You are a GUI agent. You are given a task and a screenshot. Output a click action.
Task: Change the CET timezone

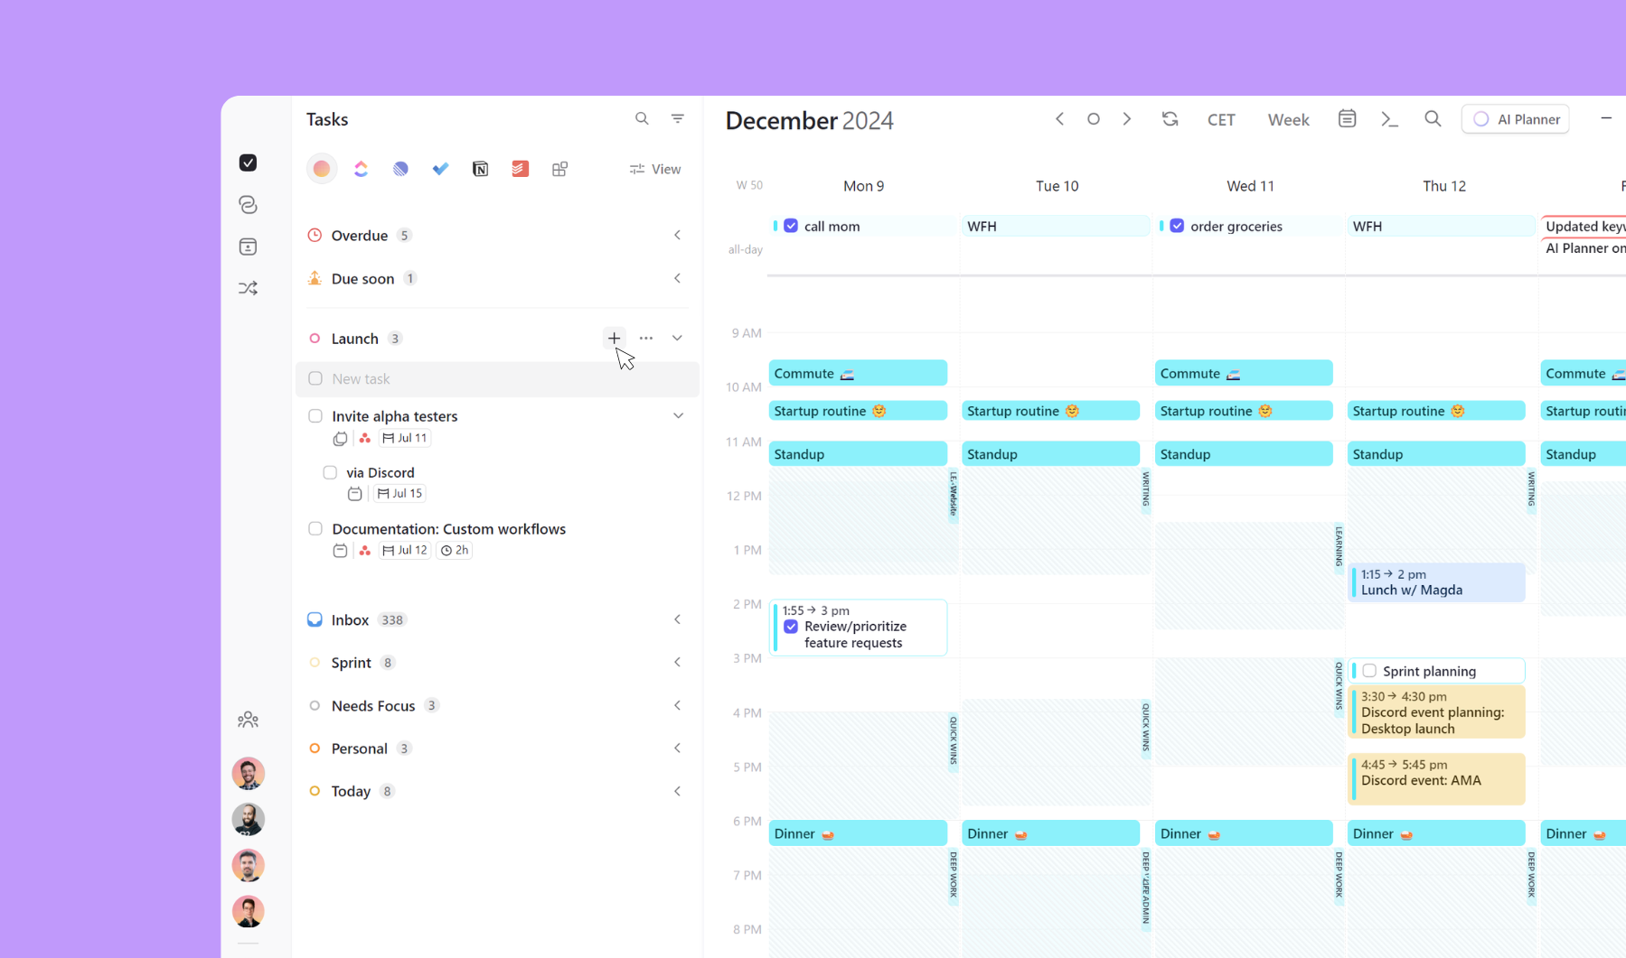click(1221, 119)
